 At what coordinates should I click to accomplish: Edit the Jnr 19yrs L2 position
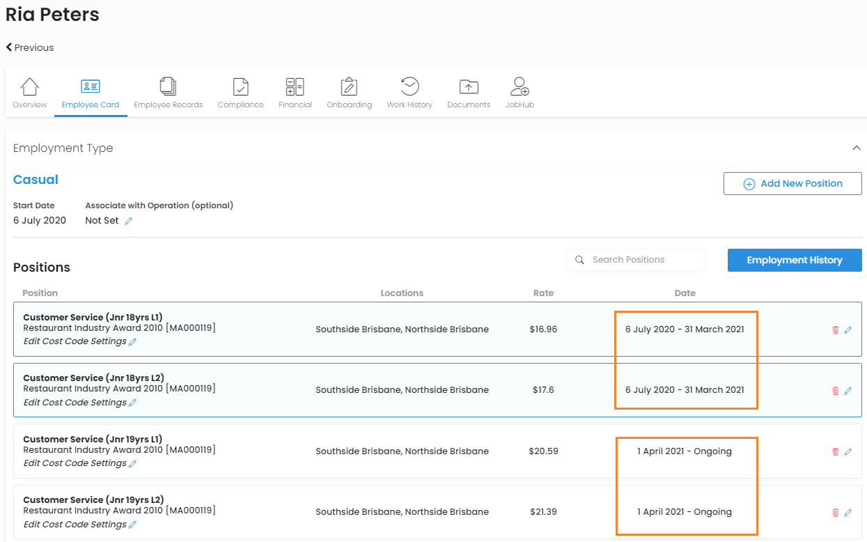click(848, 513)
